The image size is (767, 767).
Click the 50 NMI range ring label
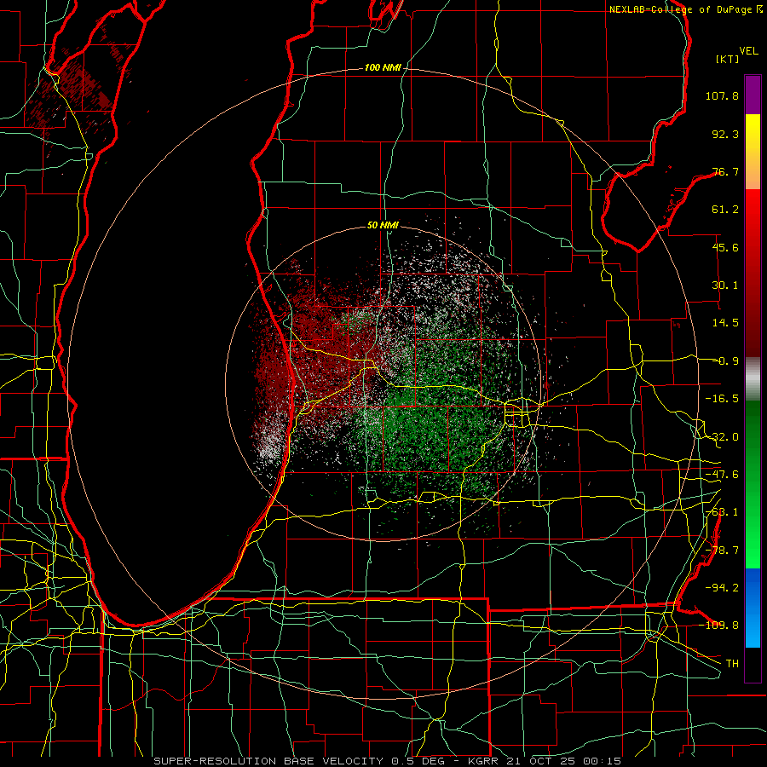tap(383, 225)
